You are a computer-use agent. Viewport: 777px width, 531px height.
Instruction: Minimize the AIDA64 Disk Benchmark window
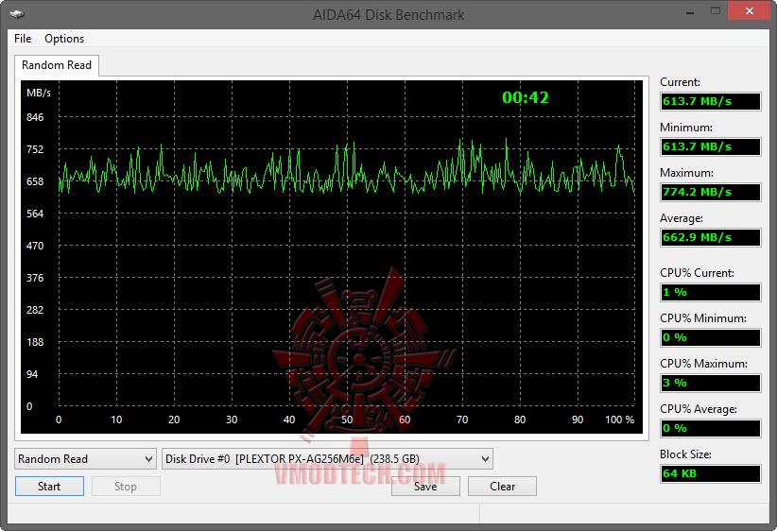pyautogui.click(x=690, y=12)
